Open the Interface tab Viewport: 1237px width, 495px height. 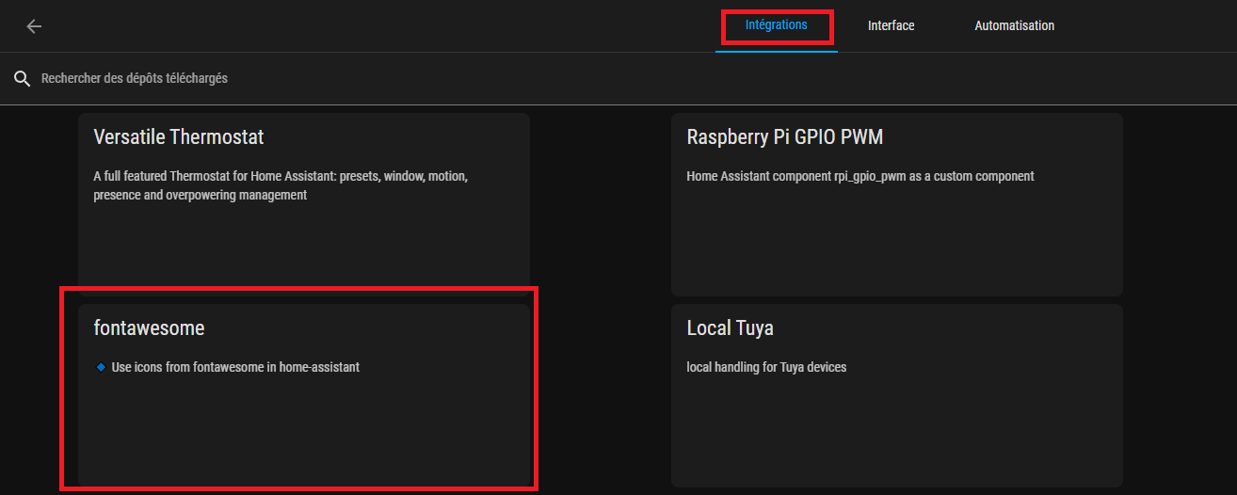(891, 25)
